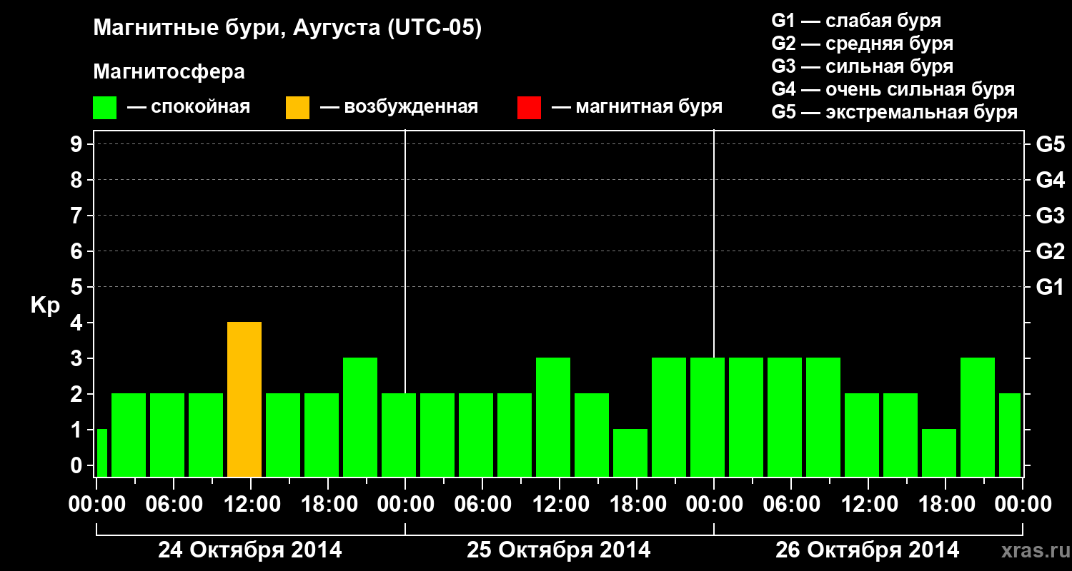Click the '24 Октября 2014' date label
Screen dimensions: 1072x571
point(250,550)
